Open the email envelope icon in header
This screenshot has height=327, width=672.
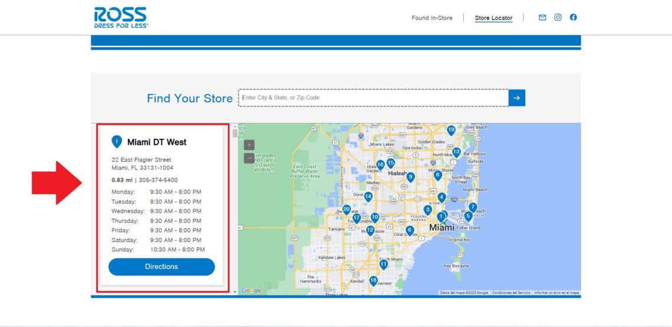click(x=542, y=18)
